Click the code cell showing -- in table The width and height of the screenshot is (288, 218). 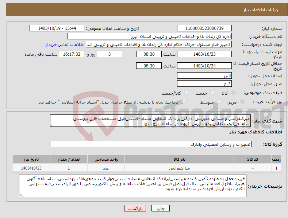[253, 168]
